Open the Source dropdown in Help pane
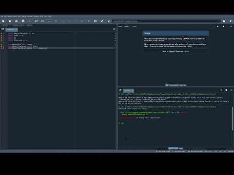This screenshot has width=234, height=175. click(x=126, y=26)
